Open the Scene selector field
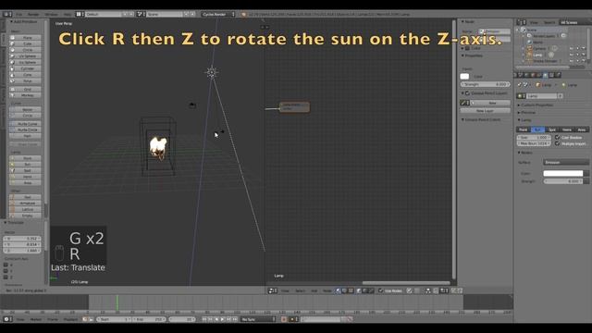The image size is (592, 333). (x=165, y=14)
